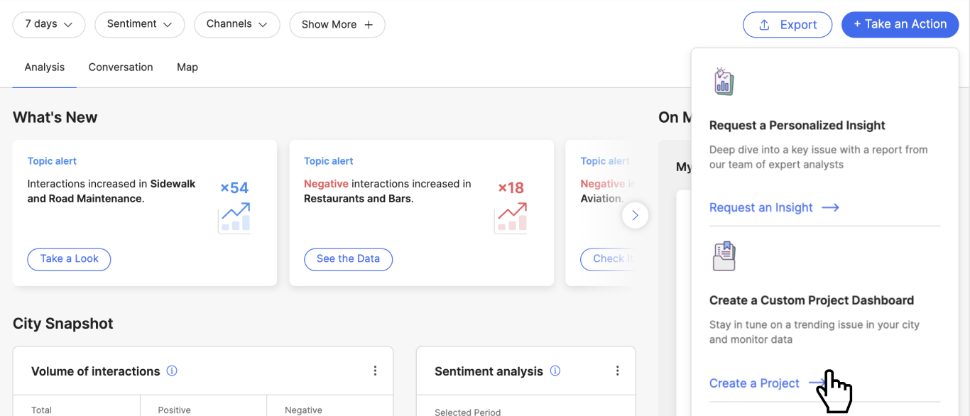Expand more filters with Show More
The height and width of the screenshot is (416, 970).
[x=337, y=24]
